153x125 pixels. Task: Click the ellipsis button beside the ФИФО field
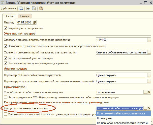tap(149, 40)
